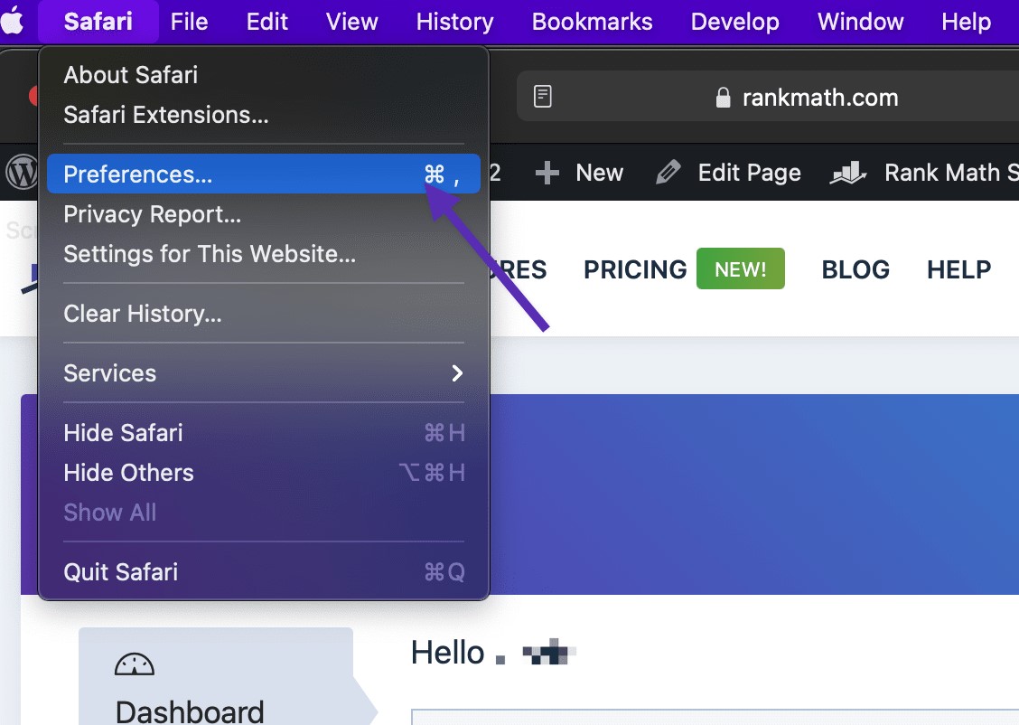Image resolution: width=1019 pixels, height=725 pixels.
Task: Open the HELP nav link
Action: pos(959,269)
